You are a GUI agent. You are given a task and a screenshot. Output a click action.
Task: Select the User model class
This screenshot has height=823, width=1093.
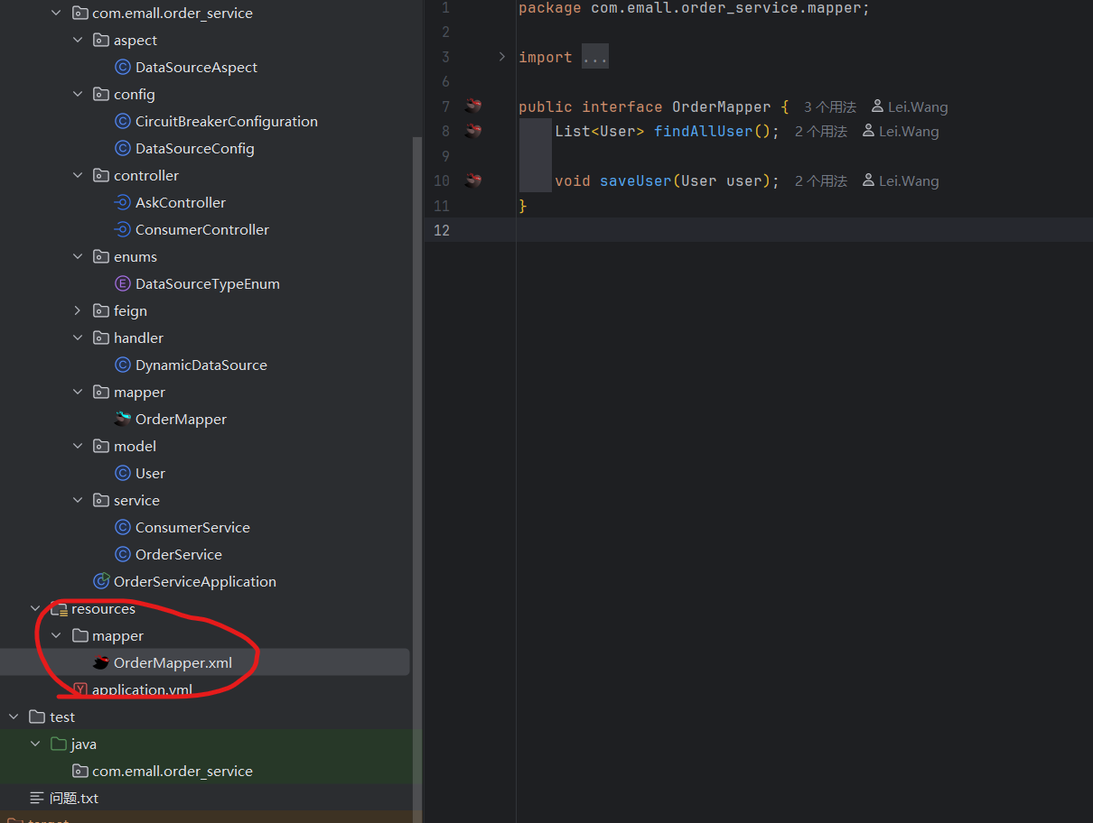(x=150, y=474)
